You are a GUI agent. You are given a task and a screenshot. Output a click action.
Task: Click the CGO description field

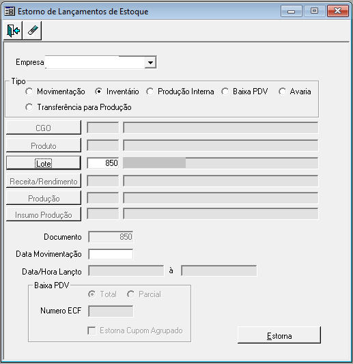221,128
